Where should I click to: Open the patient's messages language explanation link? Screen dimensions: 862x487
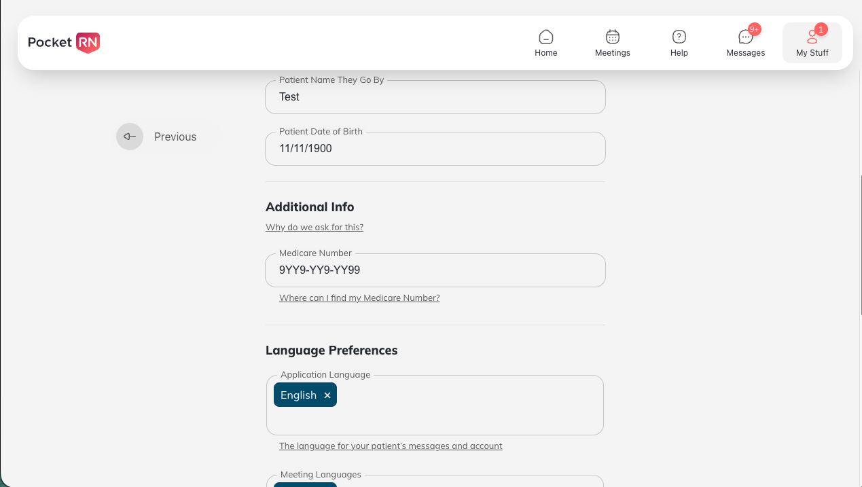(x=391, y=446)
